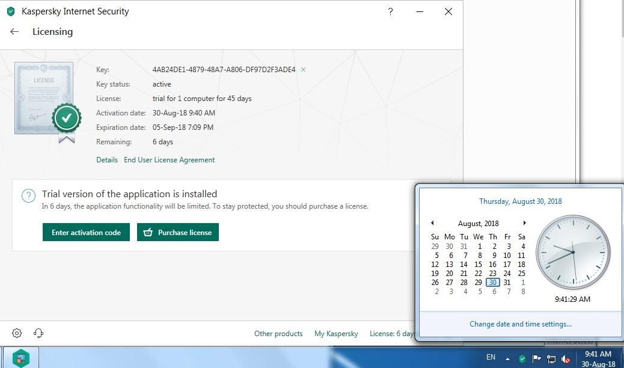Open End User License Agreement link

(x=169, y=160)
